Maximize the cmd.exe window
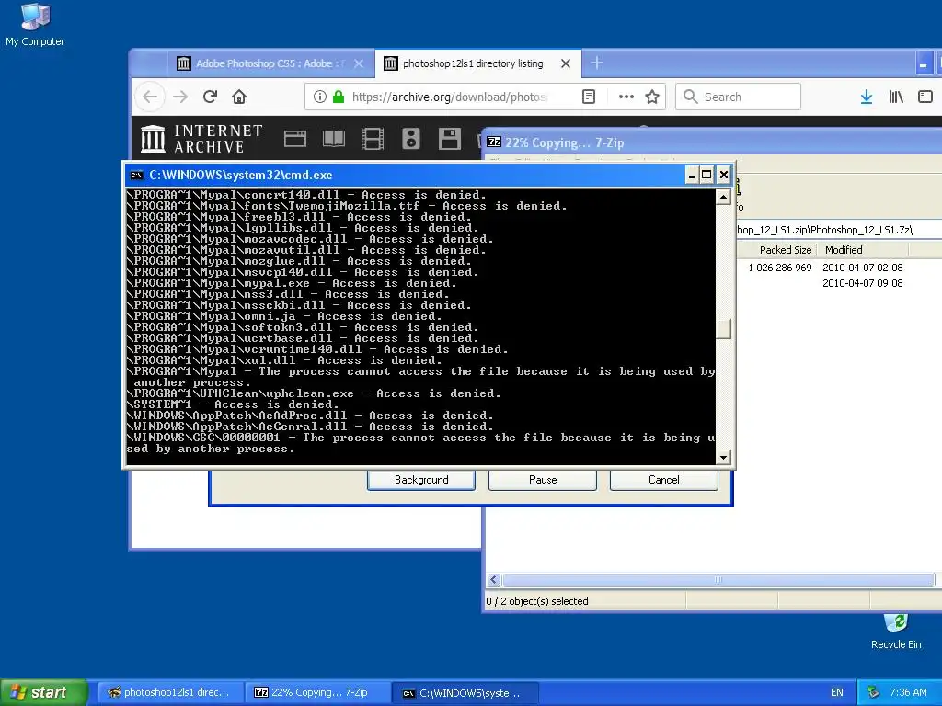This screenshot has height=706, width=942. (707, 175)
